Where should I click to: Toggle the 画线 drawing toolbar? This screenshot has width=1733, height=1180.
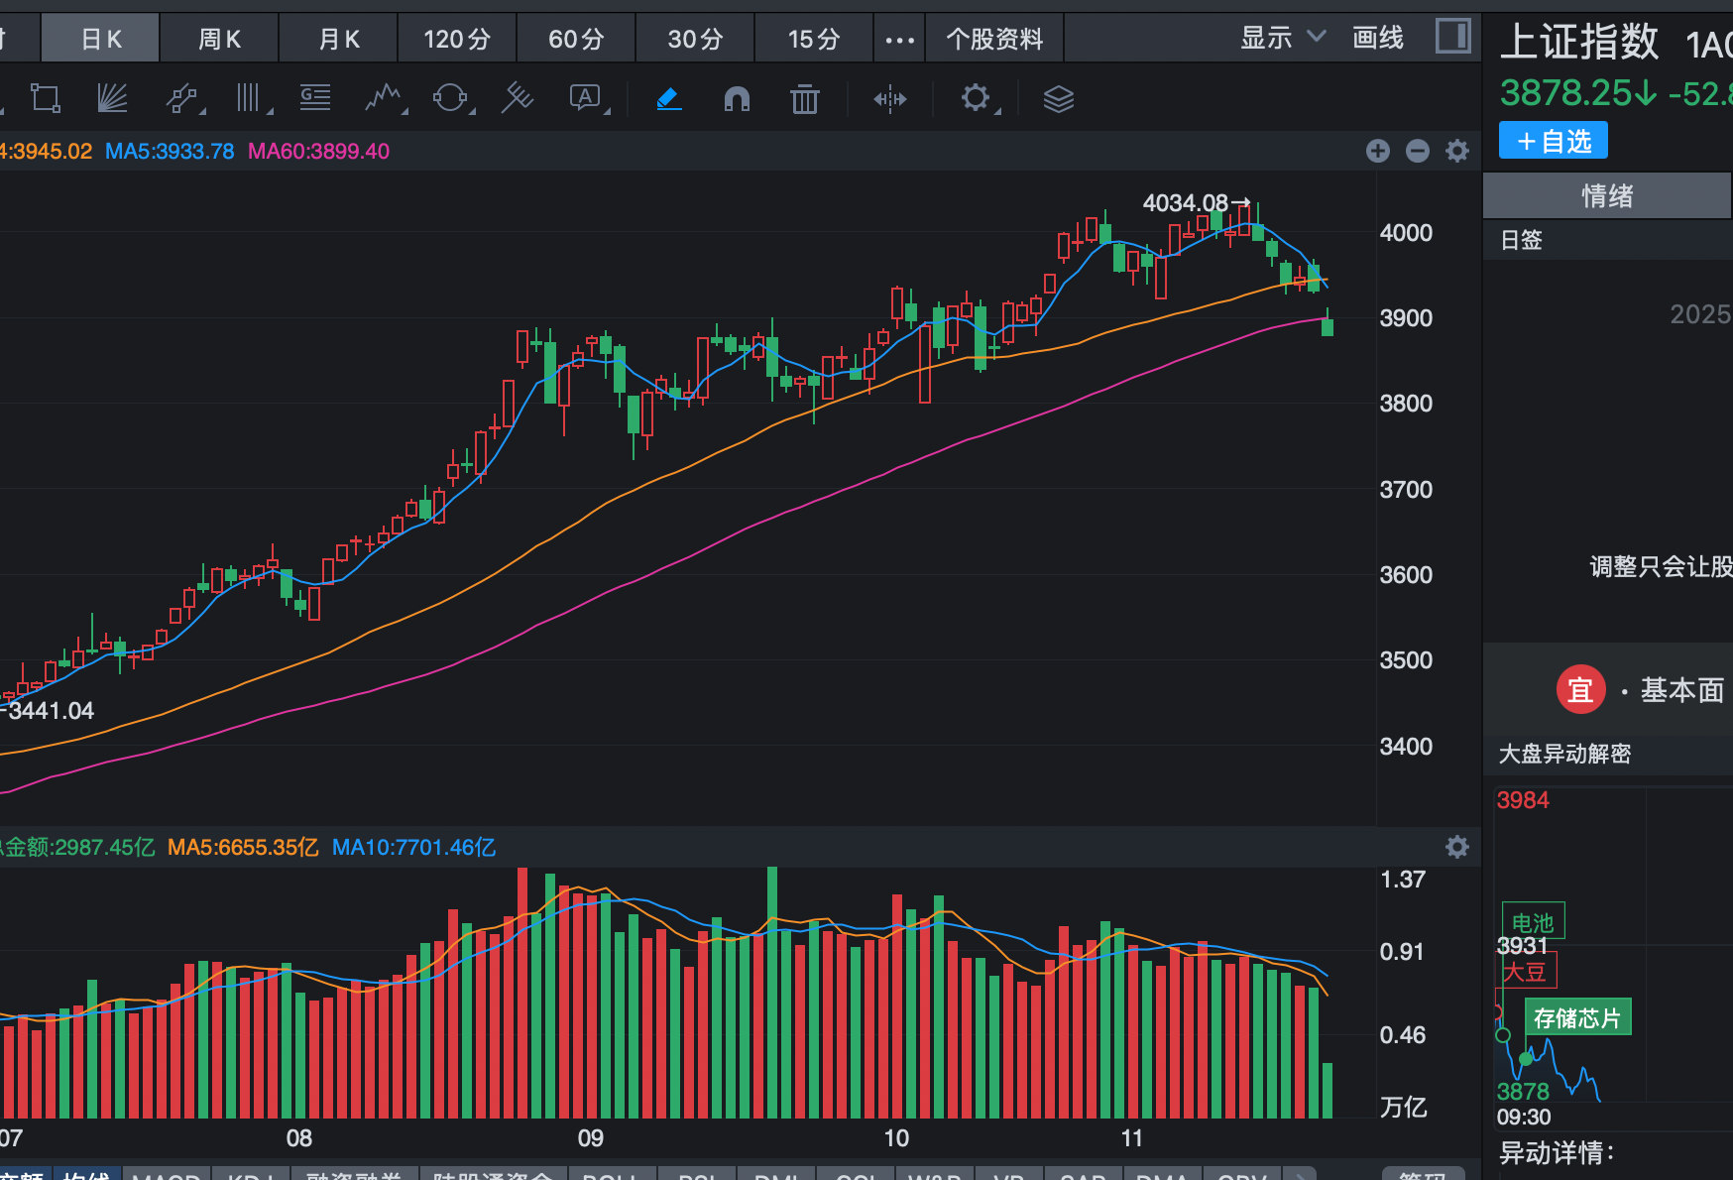(x=1377, y=38)
